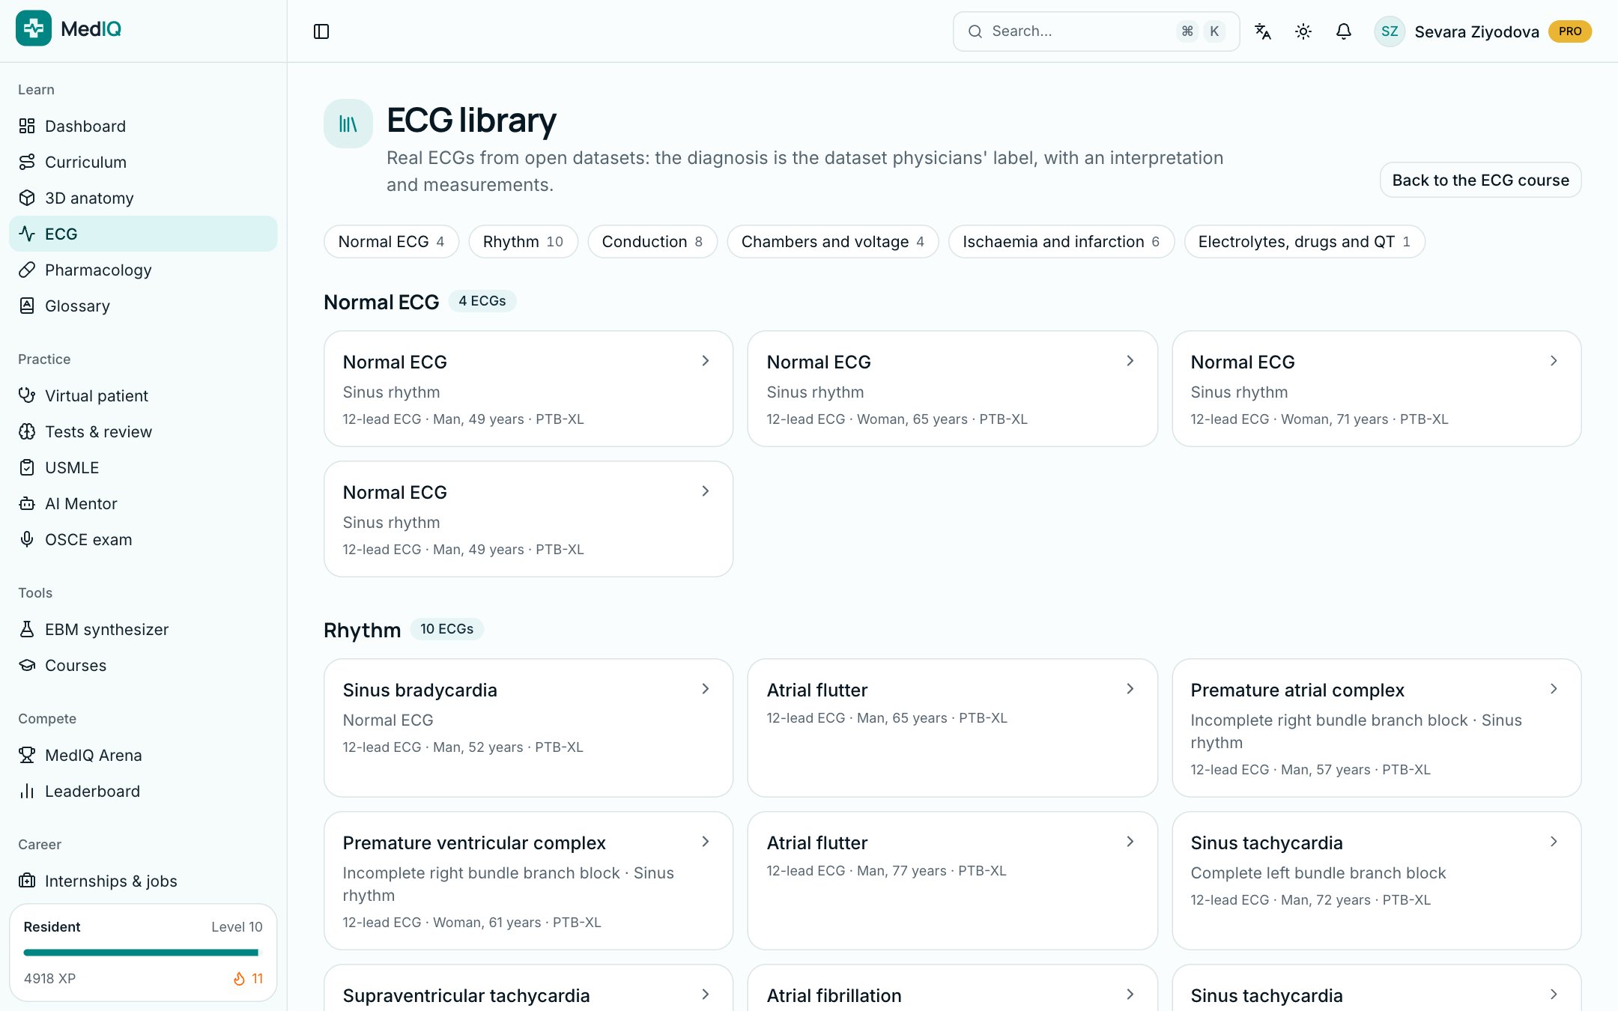Screen dimensions: 1618x1011
Task: Click the OSCE exam microphone icon
Action: [27, 539]
